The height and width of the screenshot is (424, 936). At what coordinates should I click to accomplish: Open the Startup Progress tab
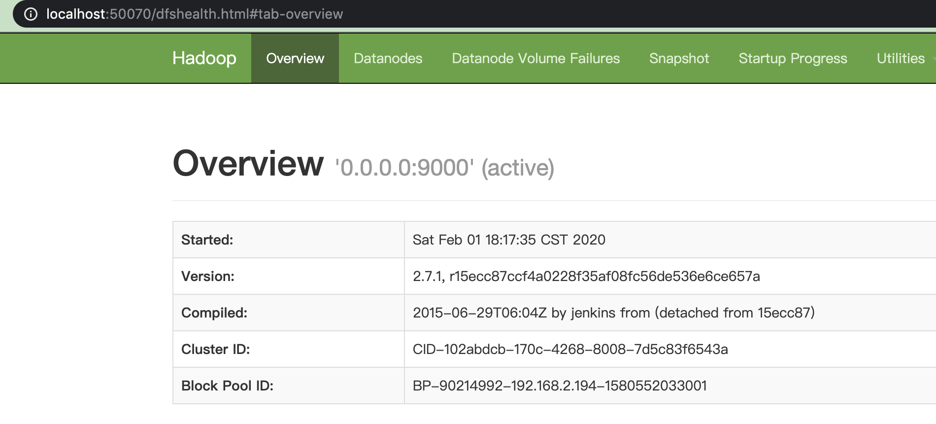[x=793, y=58]
